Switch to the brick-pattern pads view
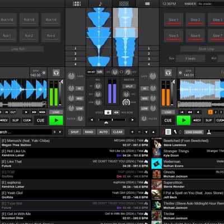The image size is (224, 224). (124, 3)
